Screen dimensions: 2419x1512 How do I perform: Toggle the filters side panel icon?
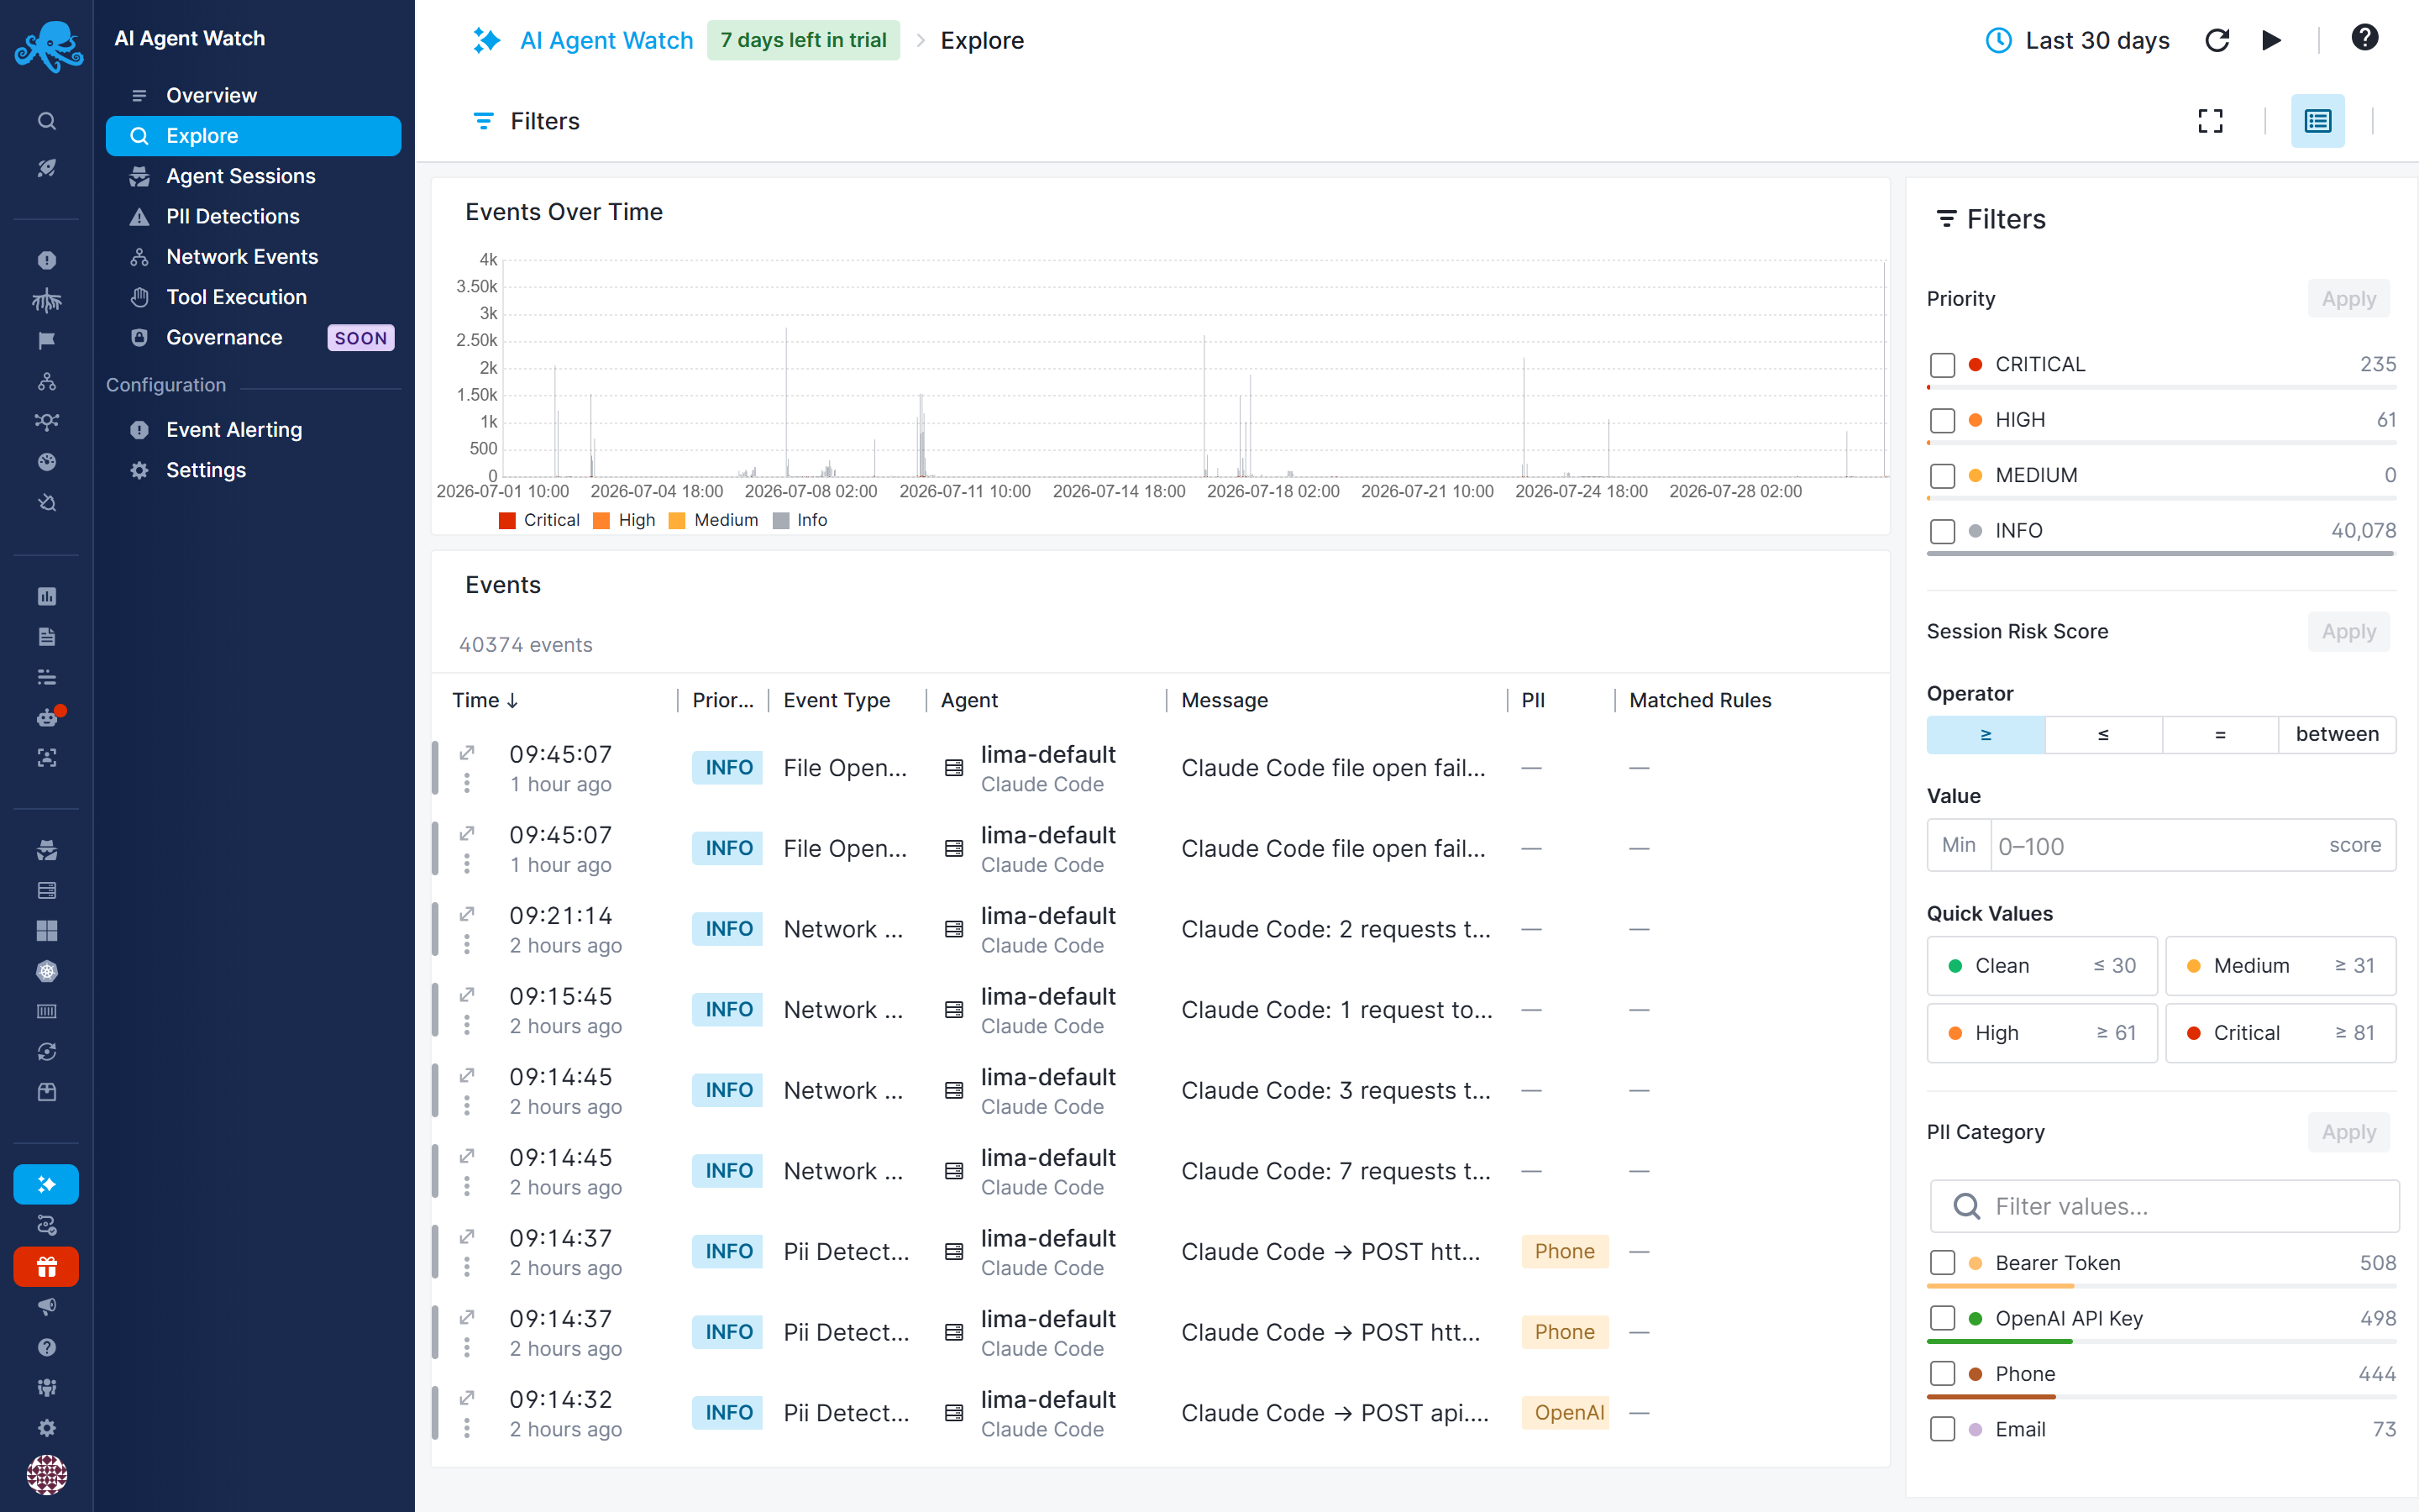pos(2317,121)
